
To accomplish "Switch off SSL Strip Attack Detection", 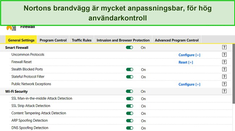I will click(130, 106).
